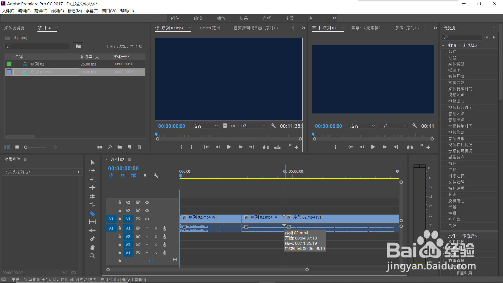The image size is (503, 283).
Task: Mute audio track A1
Action: [147, 228]
